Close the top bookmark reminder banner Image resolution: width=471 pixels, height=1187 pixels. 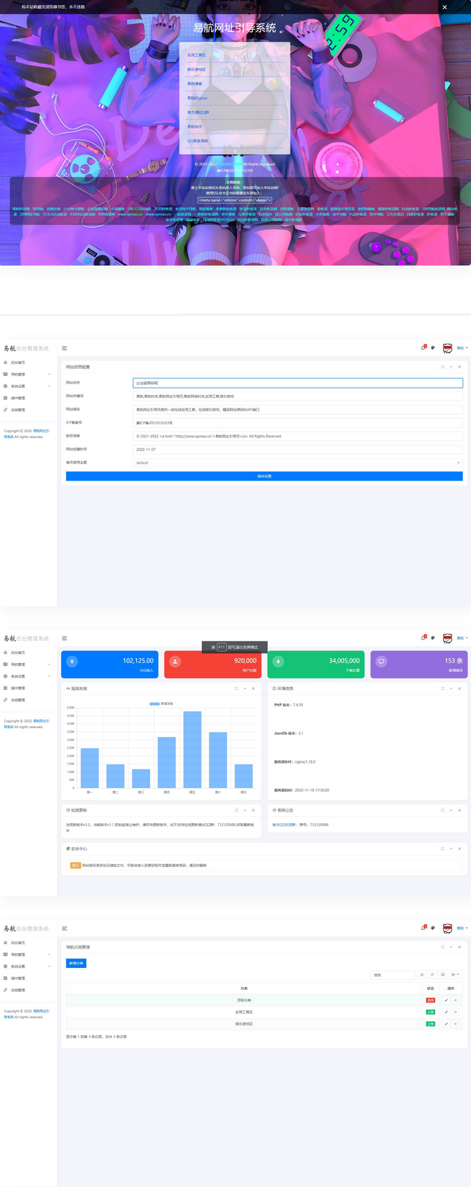pos(444,7)
